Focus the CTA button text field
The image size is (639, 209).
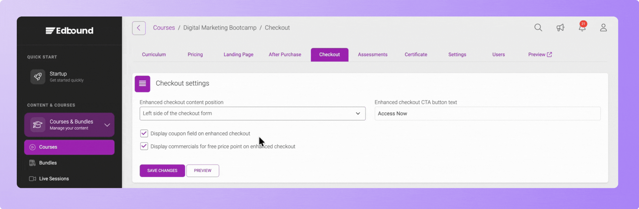pyautogui.click(x=487, y=114)
